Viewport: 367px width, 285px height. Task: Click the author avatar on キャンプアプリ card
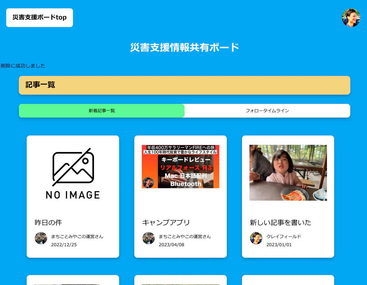point(148,238)
